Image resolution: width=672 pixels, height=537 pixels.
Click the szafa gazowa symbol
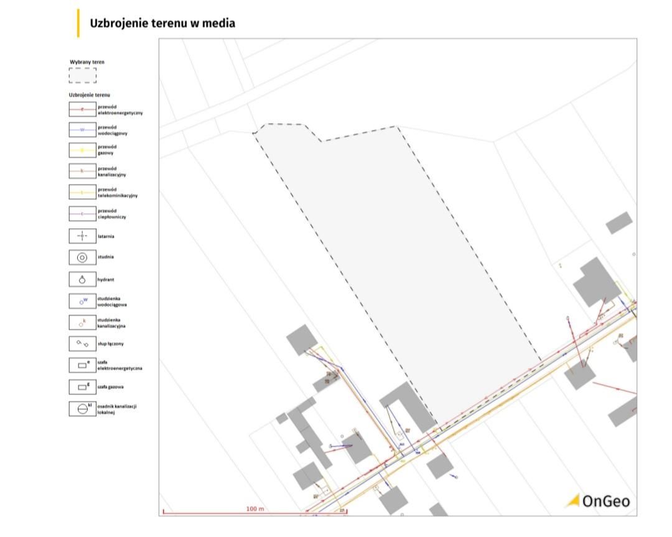[82, 387]
